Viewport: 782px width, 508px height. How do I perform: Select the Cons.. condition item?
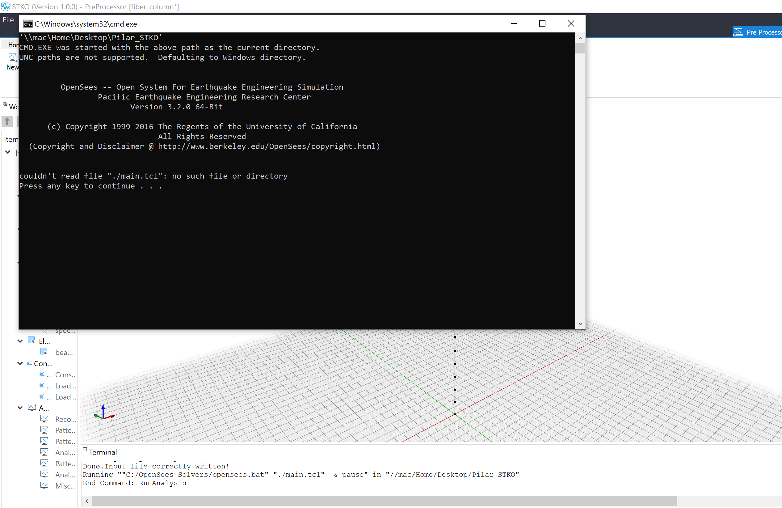pyautogui.click(x=65, y=375)
